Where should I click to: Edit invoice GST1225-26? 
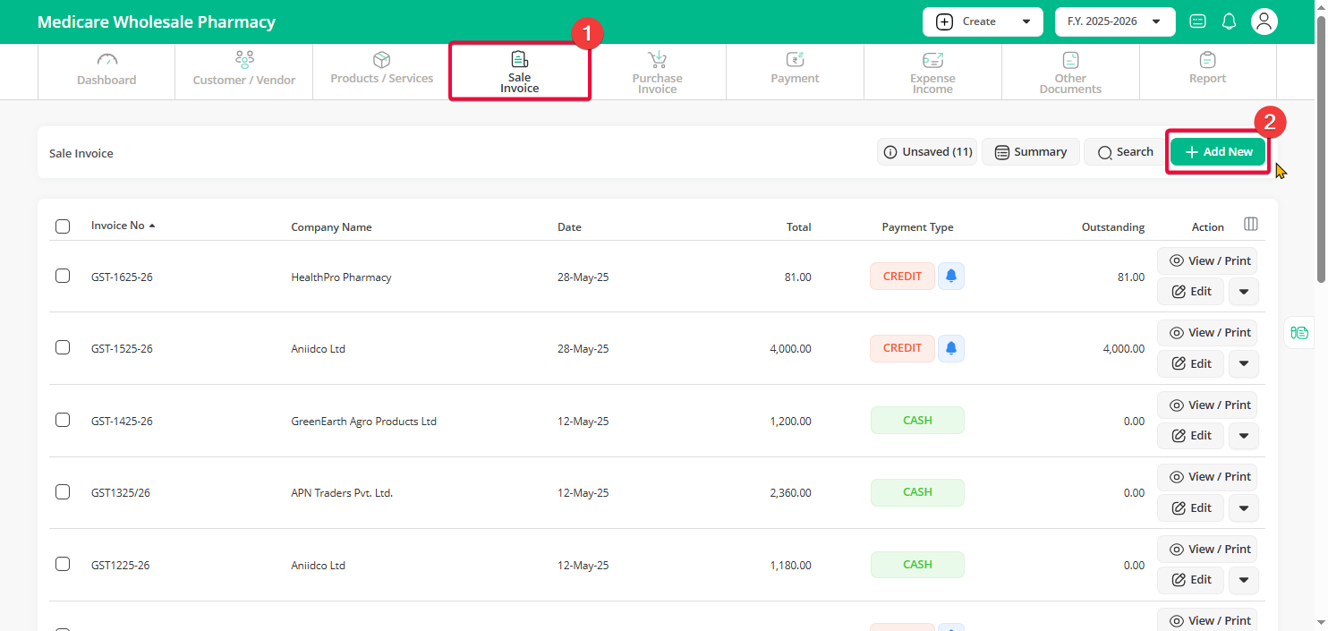pyautogui.click(x=1190, y=580)
